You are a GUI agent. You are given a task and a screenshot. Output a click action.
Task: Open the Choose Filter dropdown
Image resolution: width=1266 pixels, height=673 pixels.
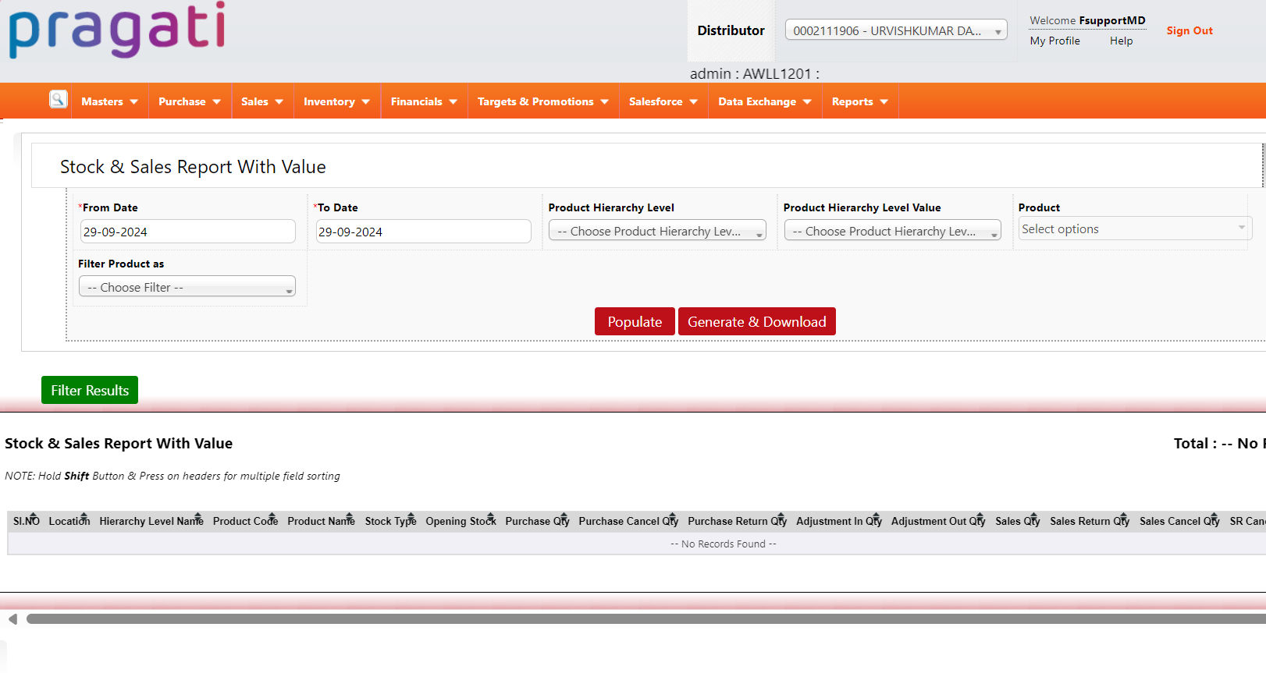click(x=187, y=287)
